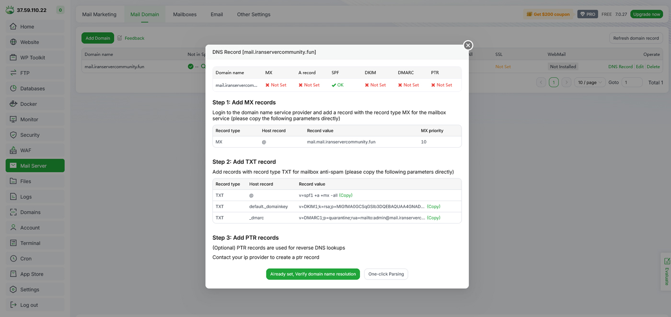Open Terminal in the sidebar

click(x=30, y=243)
